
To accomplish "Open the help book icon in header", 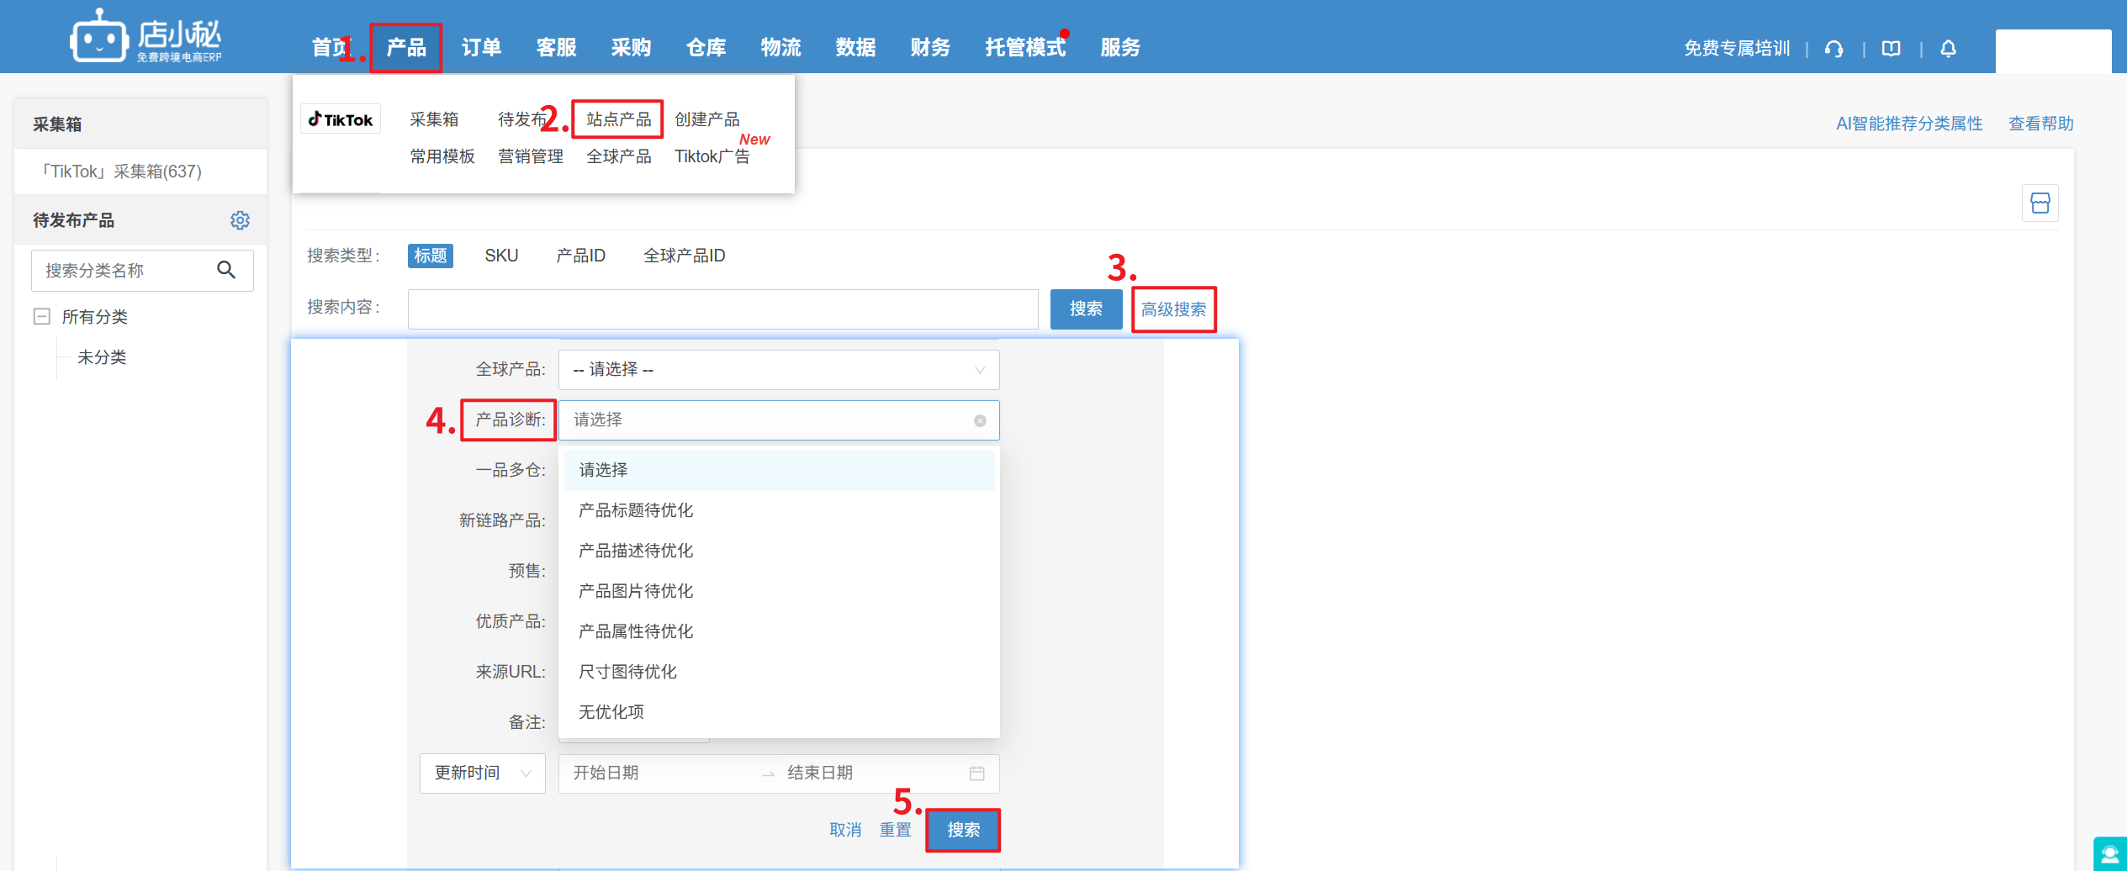I will 1891,49.
